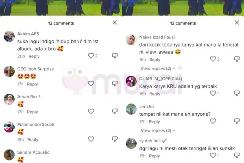Reply to Akhim AFS's comment
The height and width of the screenshot is (163, 244).
[x=34, y=56]
